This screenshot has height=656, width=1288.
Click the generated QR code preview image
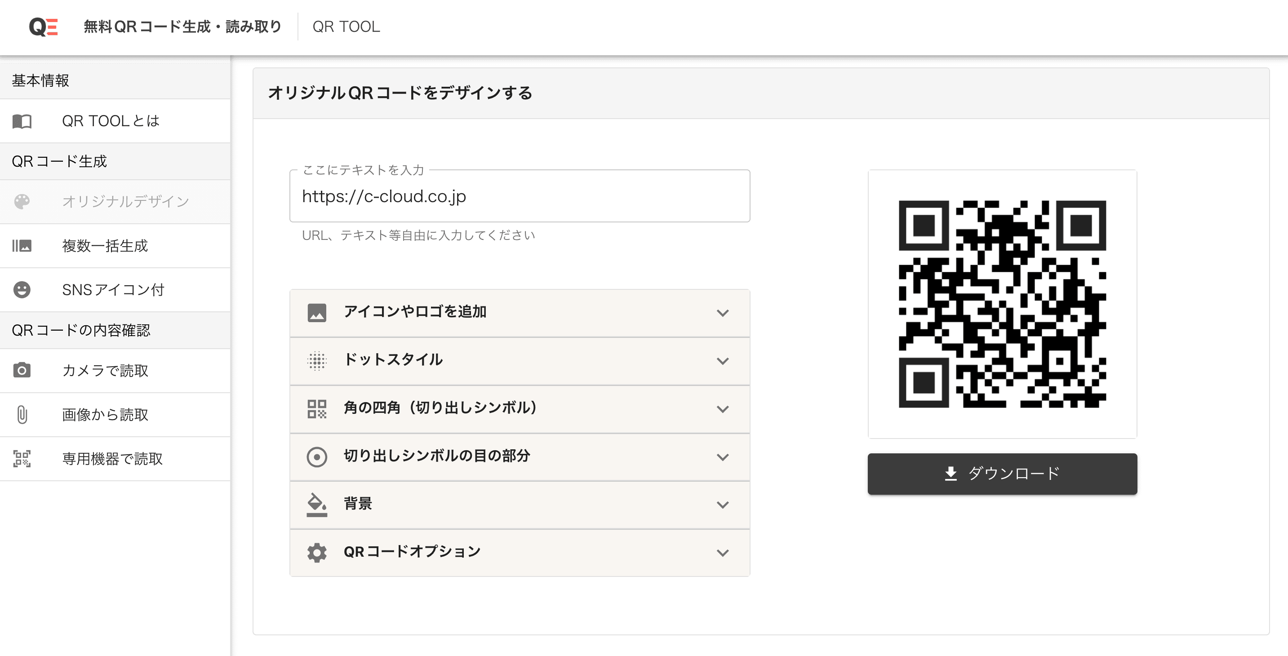1002,304
